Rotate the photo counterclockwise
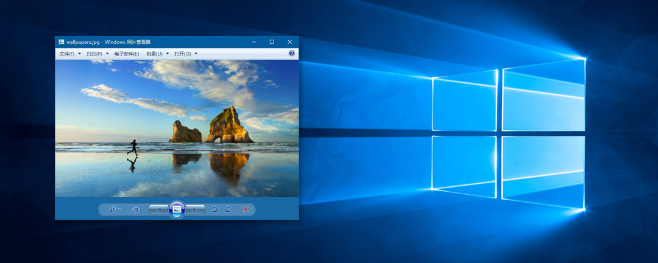This screenshot has height=263, width=658. pos(214,209)
